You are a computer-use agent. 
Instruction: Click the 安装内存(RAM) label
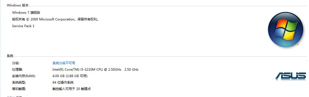(x=24, y=76)
